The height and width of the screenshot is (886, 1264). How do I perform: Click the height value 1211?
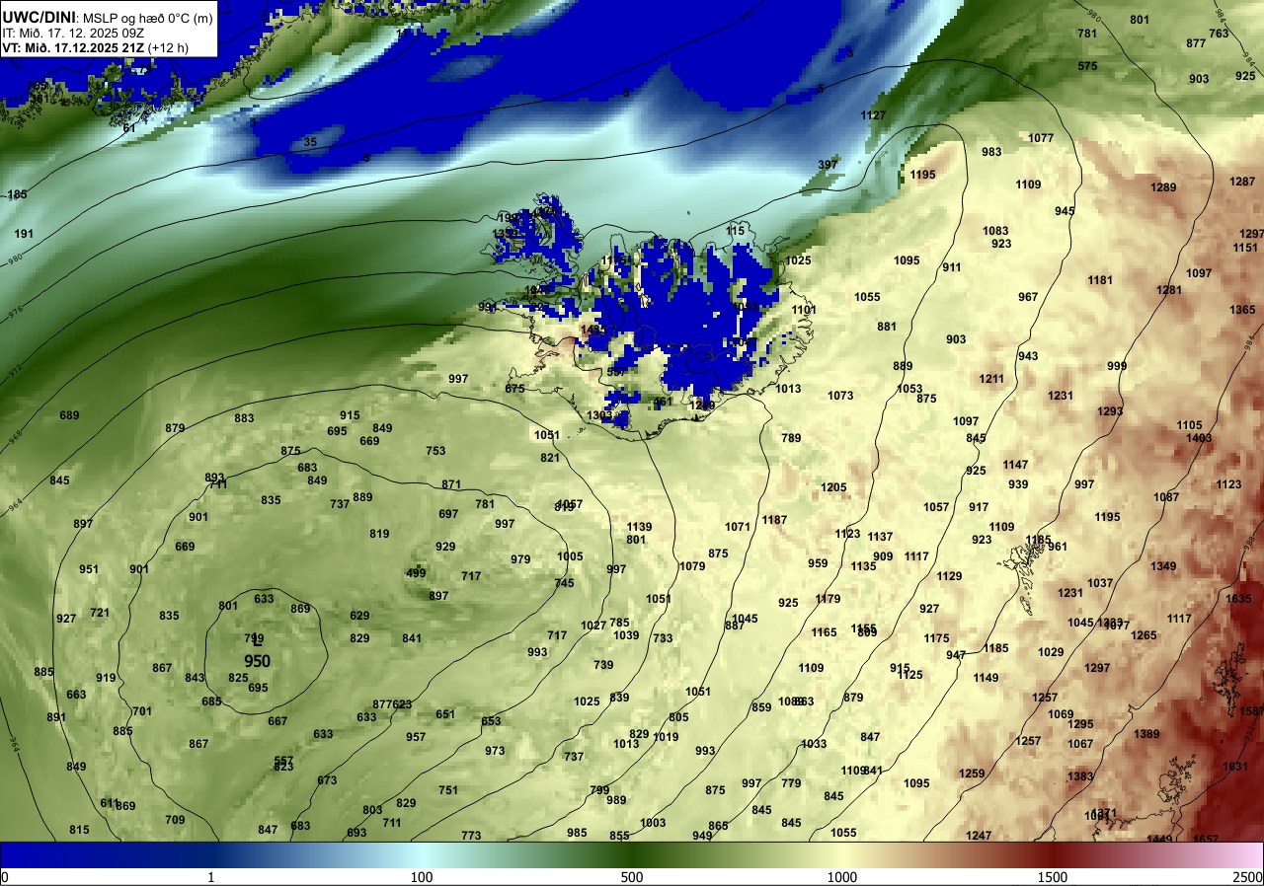pyautogui.click(x=991, y=379)
